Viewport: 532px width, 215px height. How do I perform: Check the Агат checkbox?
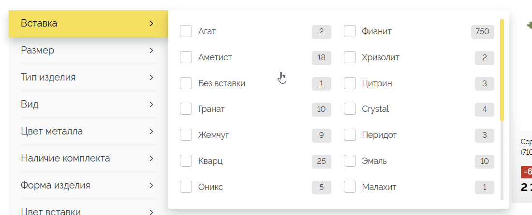186,31
